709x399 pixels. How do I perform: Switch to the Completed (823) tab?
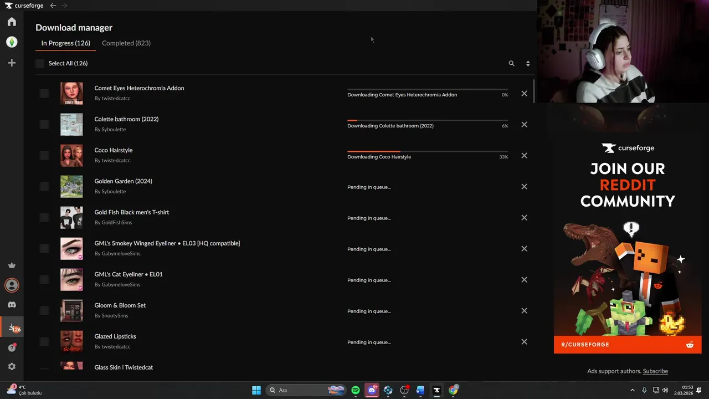click(x=126, y=43)
